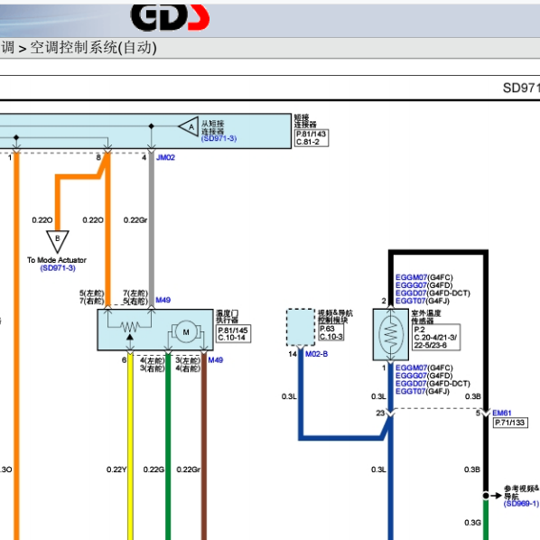Open SD971-3 link under To Mode Actuator
This screenshot has width=540, height=540.
(58, 268)
